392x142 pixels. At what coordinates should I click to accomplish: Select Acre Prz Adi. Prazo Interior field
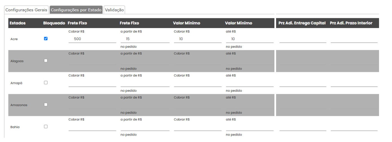354,39
